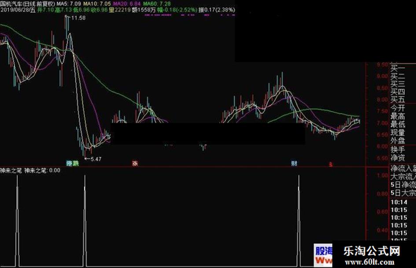Click the 最高 quote field
Viewport: 416px width, 268px height.
[398, 116]
